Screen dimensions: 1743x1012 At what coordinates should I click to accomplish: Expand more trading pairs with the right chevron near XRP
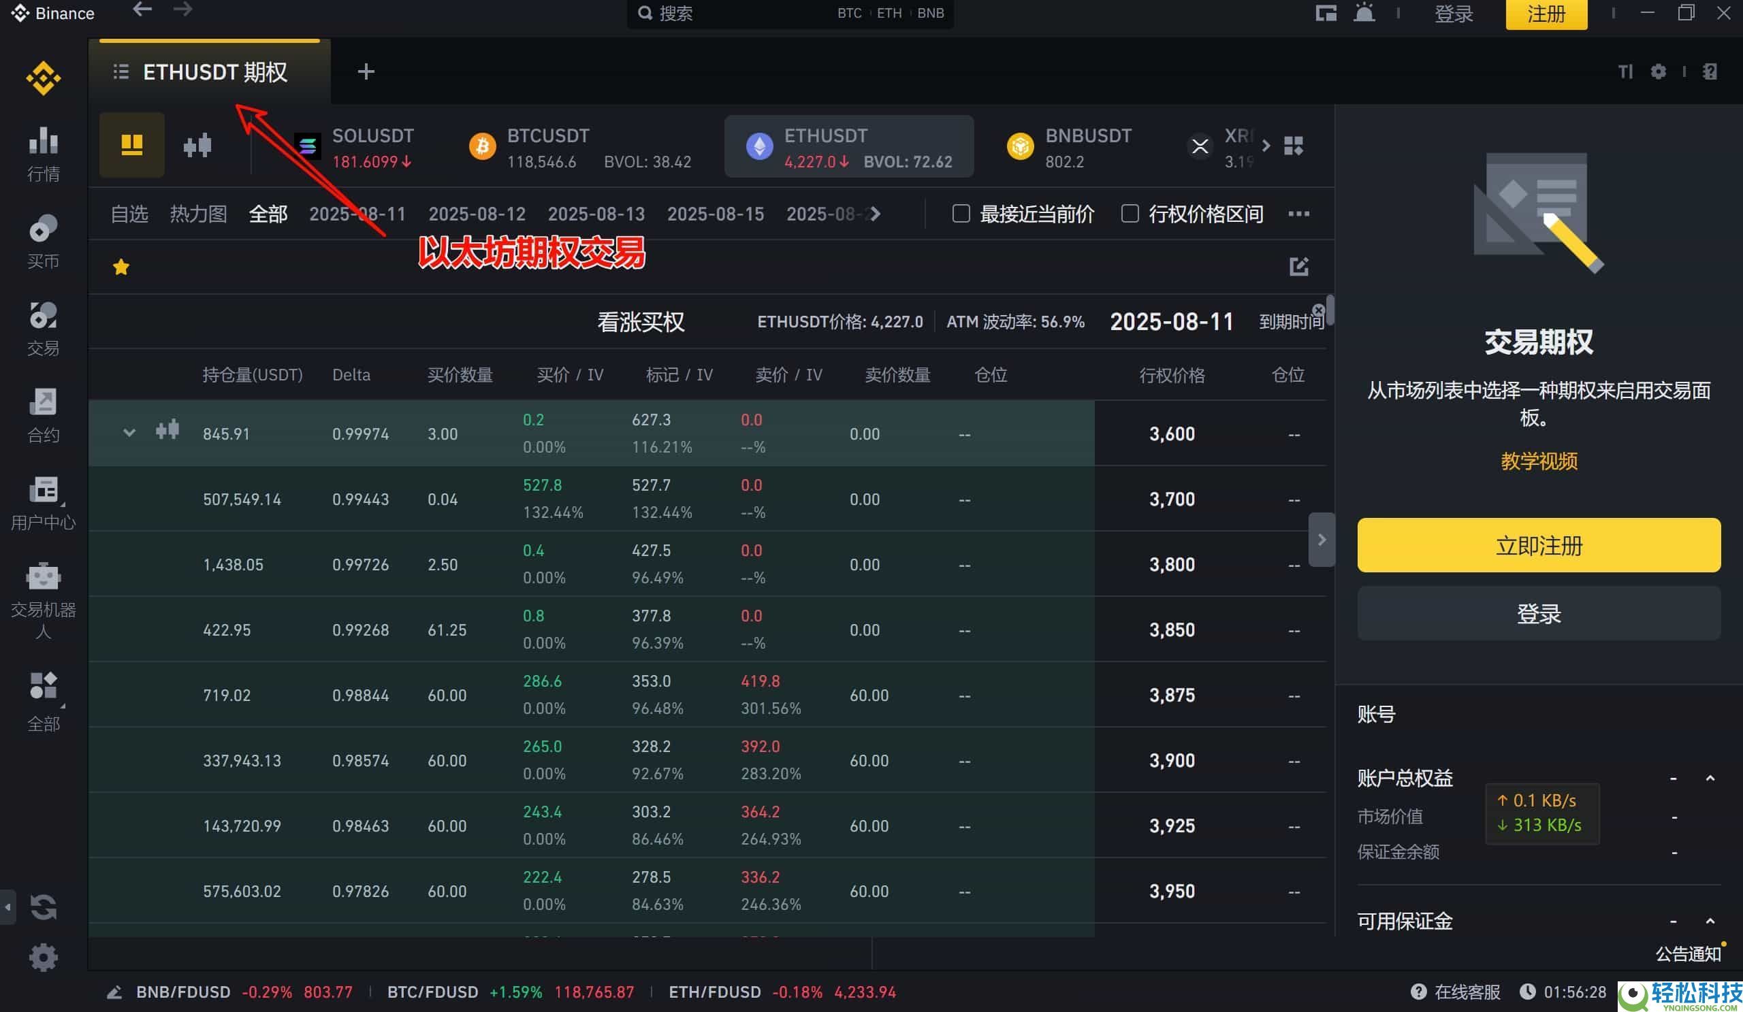point(1266,146)
